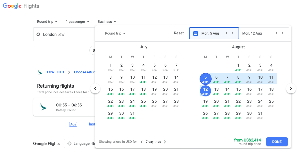Open Round trip dropdown inside calendar panel
The width and height of the screenshot is (302, 149).
coord(115,33)
